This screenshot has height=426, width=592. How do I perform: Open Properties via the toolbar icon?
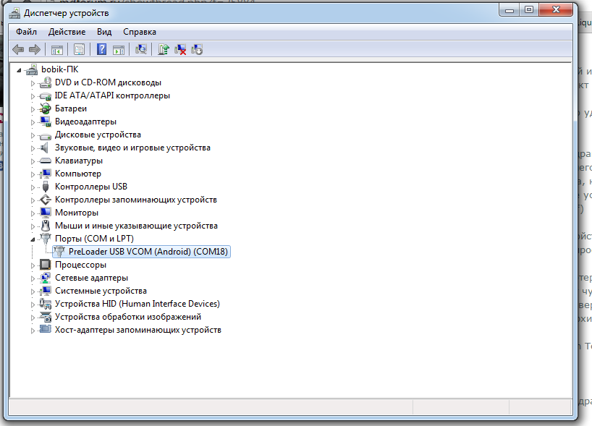coord(79,49)
